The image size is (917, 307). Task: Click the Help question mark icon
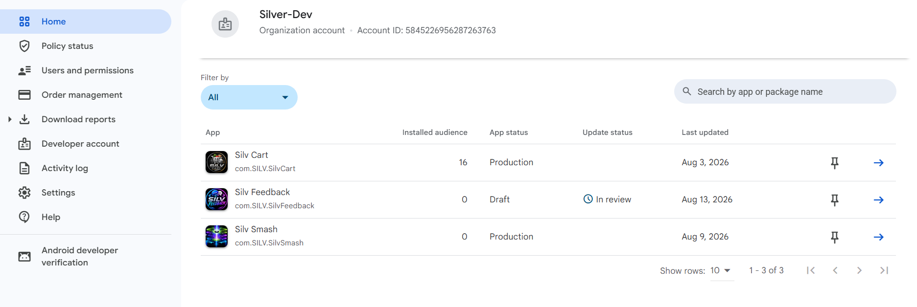(x=24, y=217)
